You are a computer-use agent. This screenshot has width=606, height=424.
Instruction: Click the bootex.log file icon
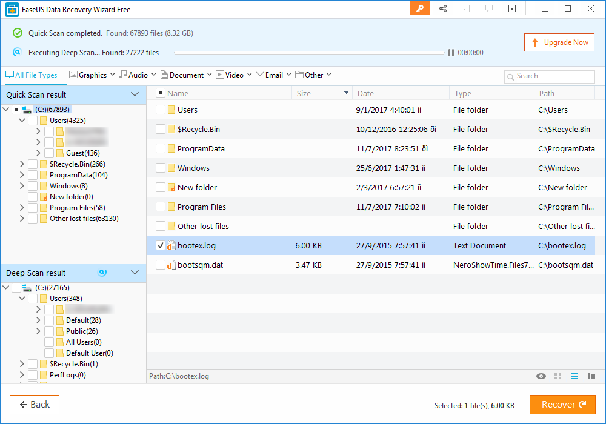coord(171,245)
